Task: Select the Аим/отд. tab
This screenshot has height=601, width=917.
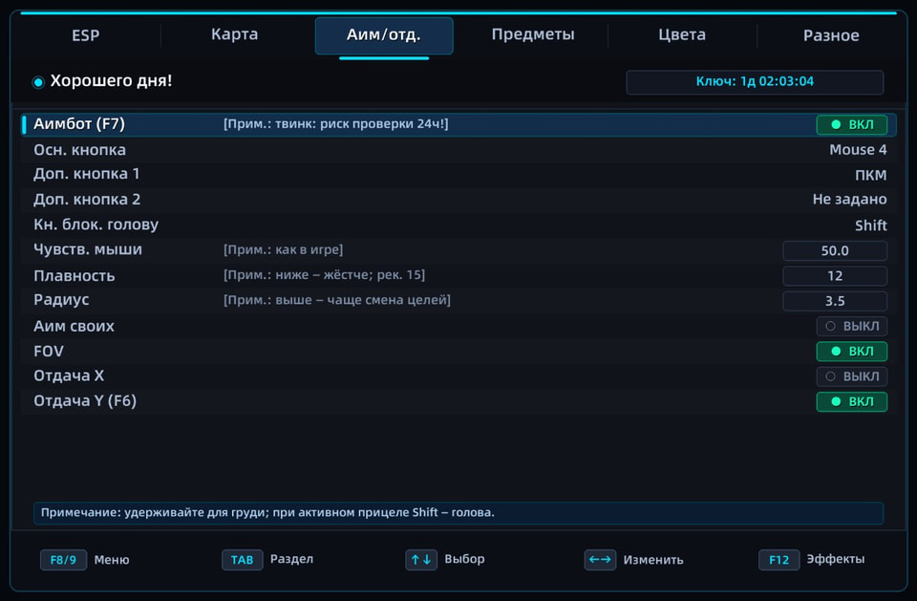Action: [384, 35]
